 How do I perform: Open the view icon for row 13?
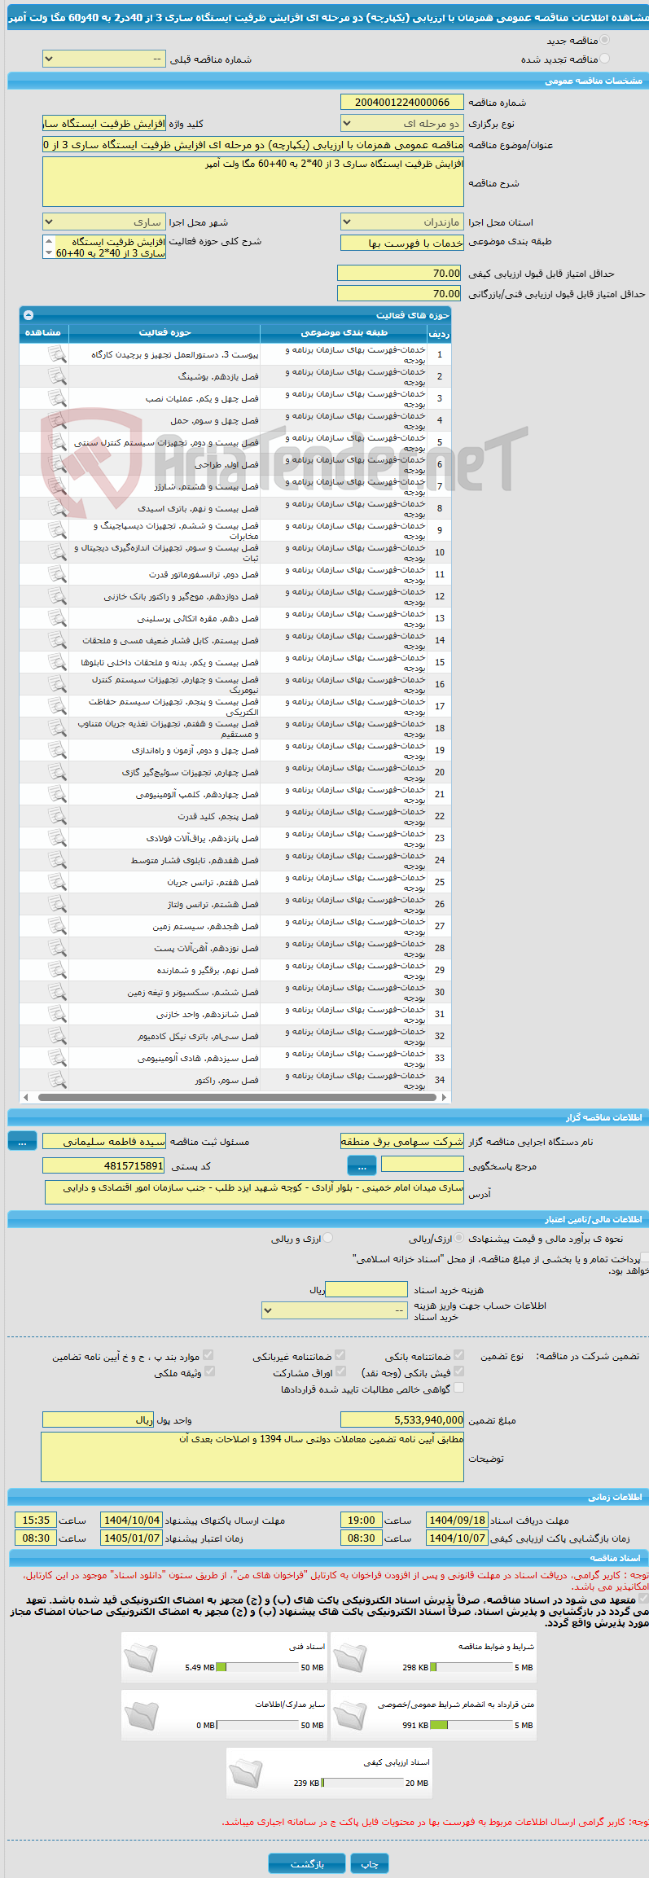click(57, 618)
